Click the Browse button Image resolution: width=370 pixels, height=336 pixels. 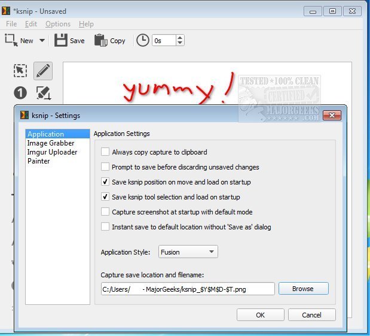[304, 289]
